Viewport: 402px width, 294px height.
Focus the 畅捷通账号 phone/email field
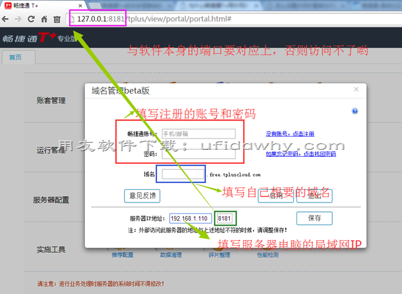point(198,134)
